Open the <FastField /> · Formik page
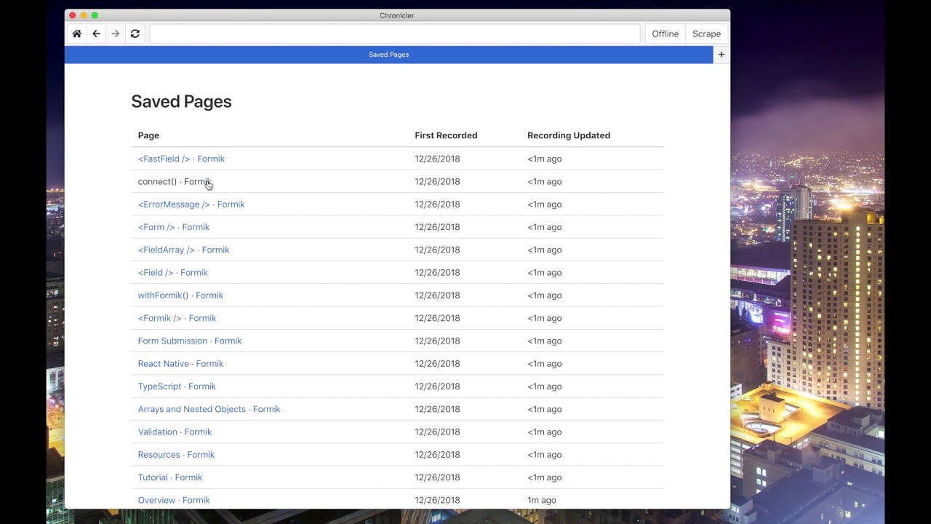The height and width of the screenshot is (524, 931). [181, 159]
